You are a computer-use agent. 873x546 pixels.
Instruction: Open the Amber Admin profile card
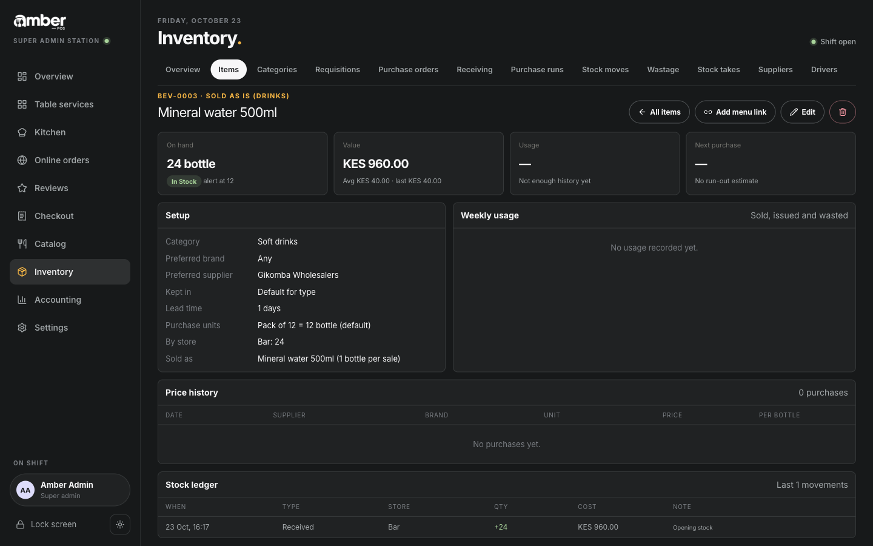[70, 490]
